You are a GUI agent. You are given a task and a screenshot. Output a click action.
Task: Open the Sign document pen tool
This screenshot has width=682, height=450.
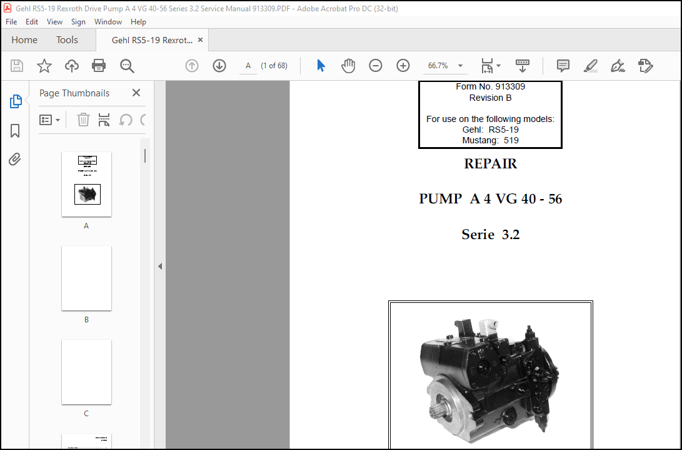(618, 66)
